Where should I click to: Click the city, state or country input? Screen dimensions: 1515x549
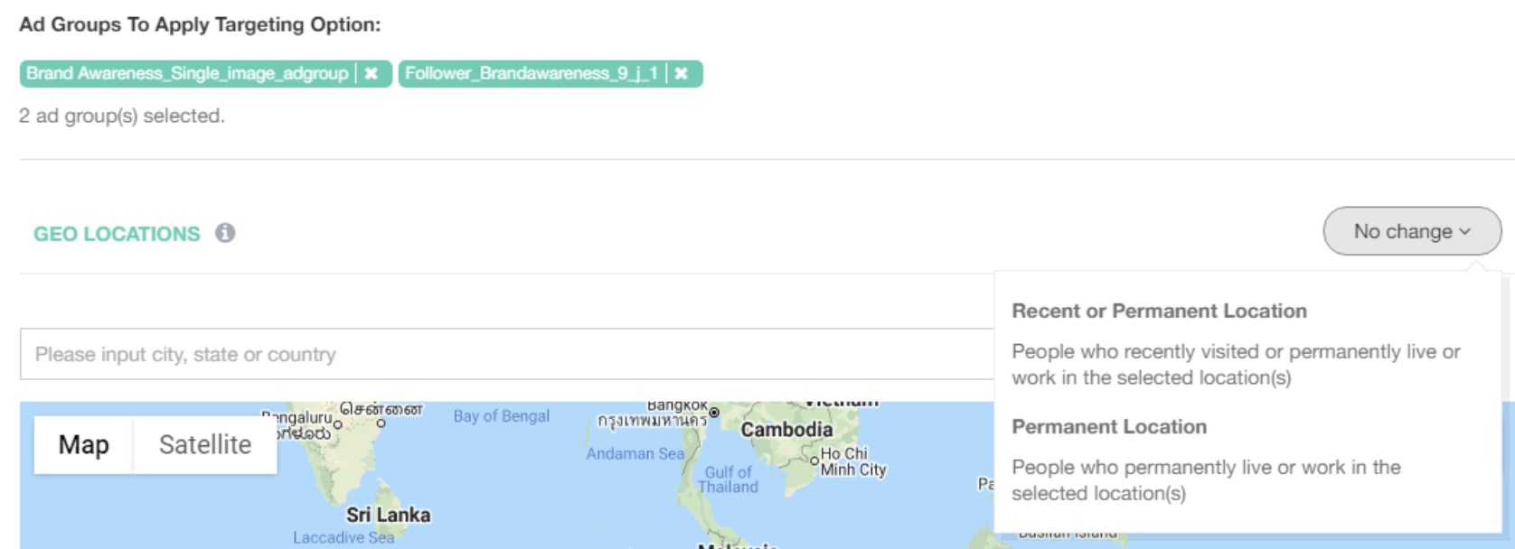506,354
